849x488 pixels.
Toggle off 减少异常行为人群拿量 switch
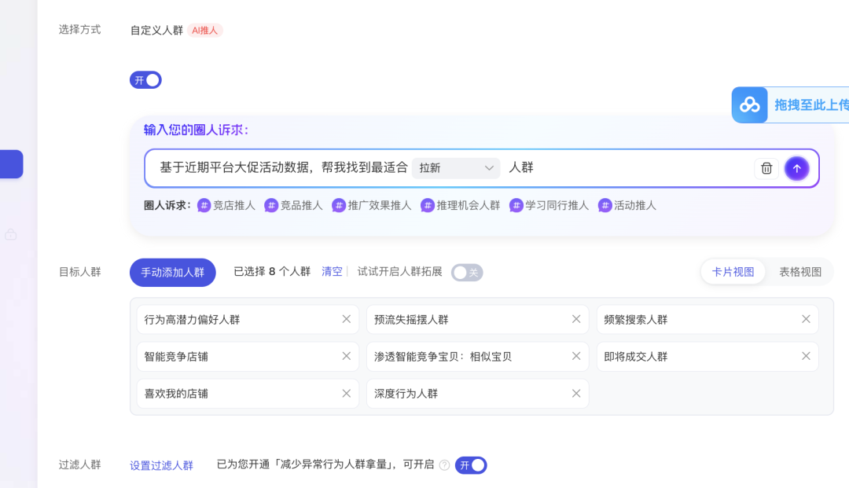pos(471,465)
